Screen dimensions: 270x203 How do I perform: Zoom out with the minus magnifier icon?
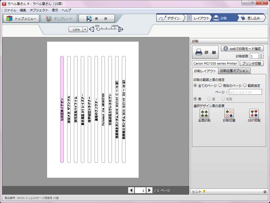(91, 29)
